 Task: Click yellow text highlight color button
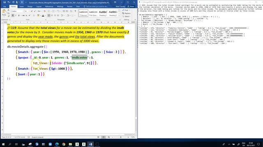38,16
